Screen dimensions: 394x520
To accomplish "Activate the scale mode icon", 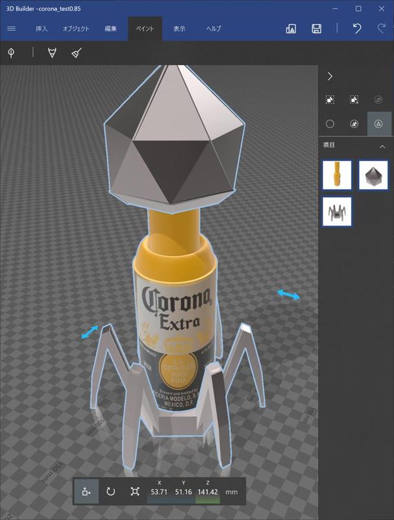I will (x=135, y=491).
